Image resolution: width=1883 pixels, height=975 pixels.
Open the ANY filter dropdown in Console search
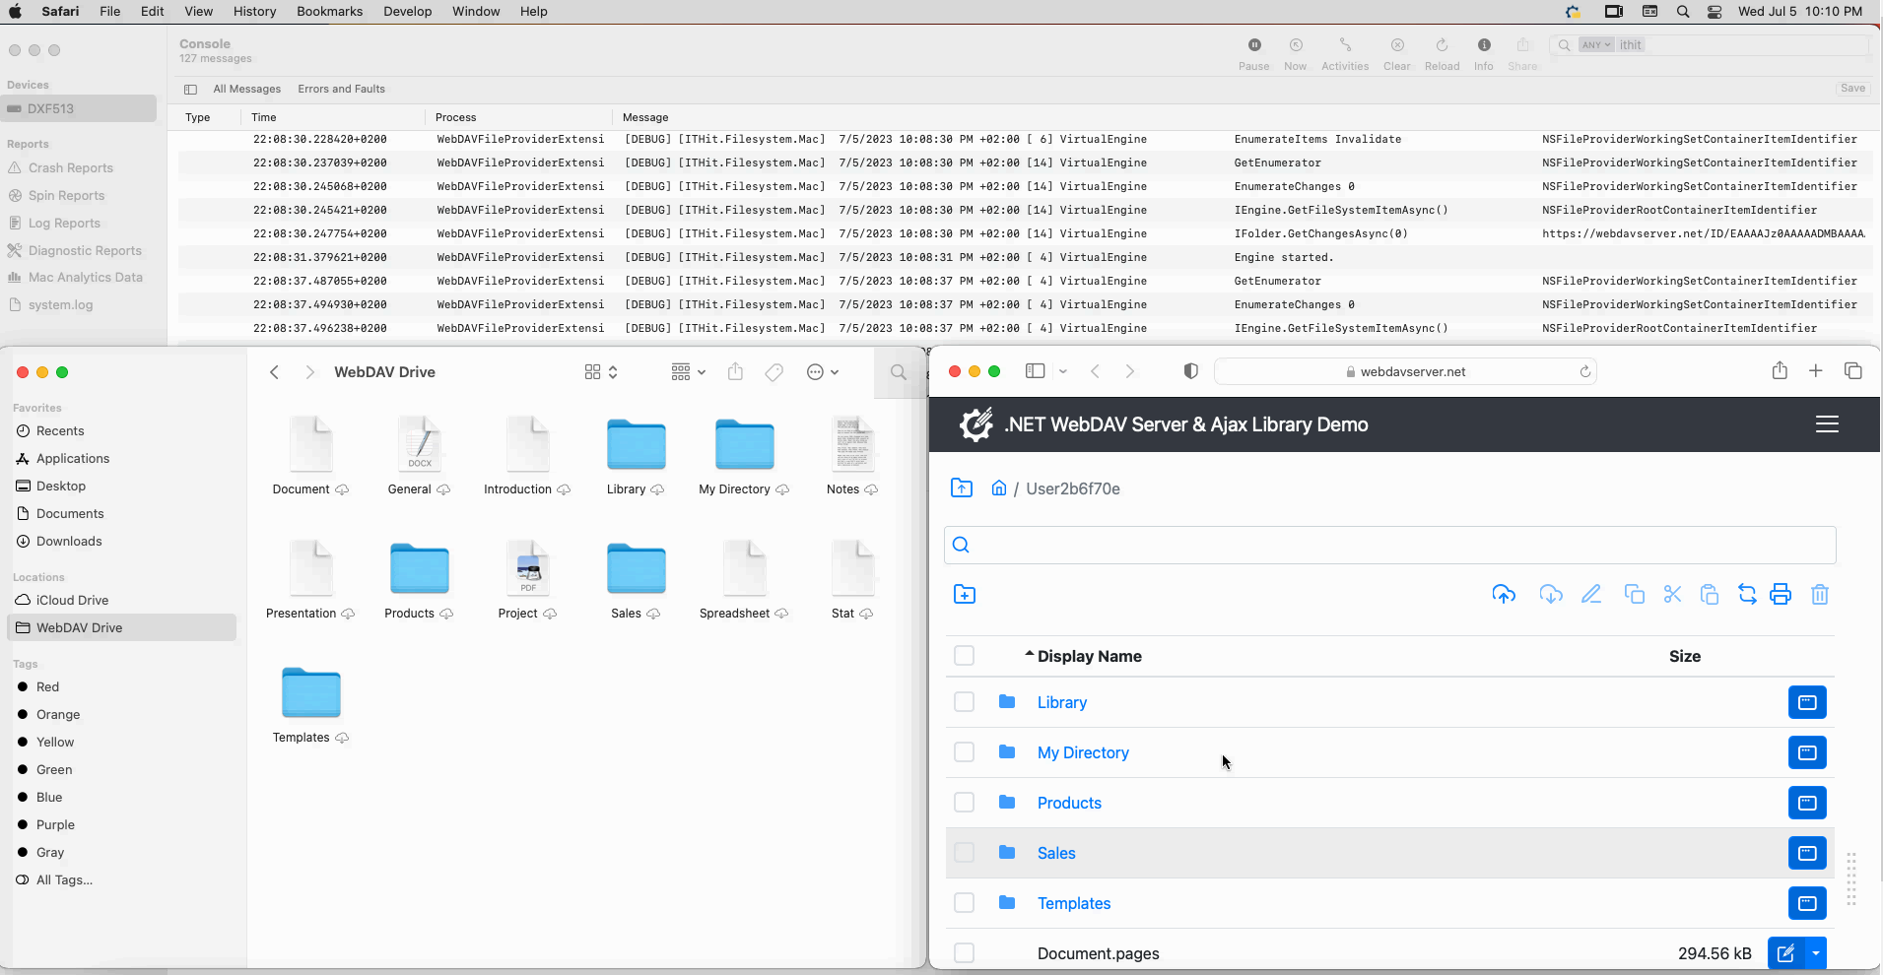[x=1596, y=44]
